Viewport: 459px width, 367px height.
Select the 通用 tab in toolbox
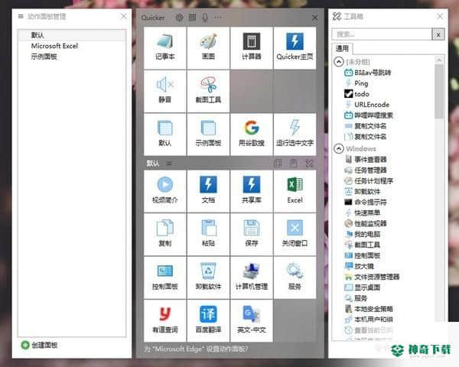point(342,49)
